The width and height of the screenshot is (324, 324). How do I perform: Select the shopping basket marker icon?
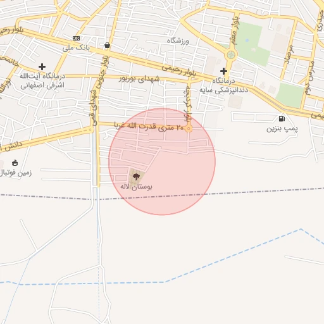tap(107, 45)
